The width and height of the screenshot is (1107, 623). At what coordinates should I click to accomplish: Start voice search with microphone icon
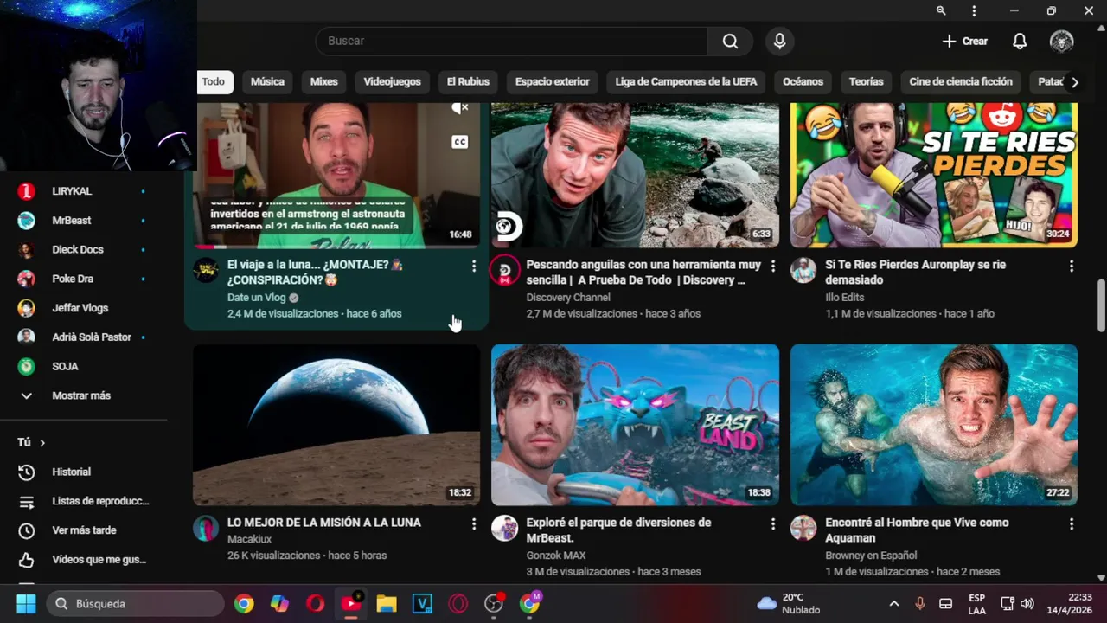click(x=779, y=41)
